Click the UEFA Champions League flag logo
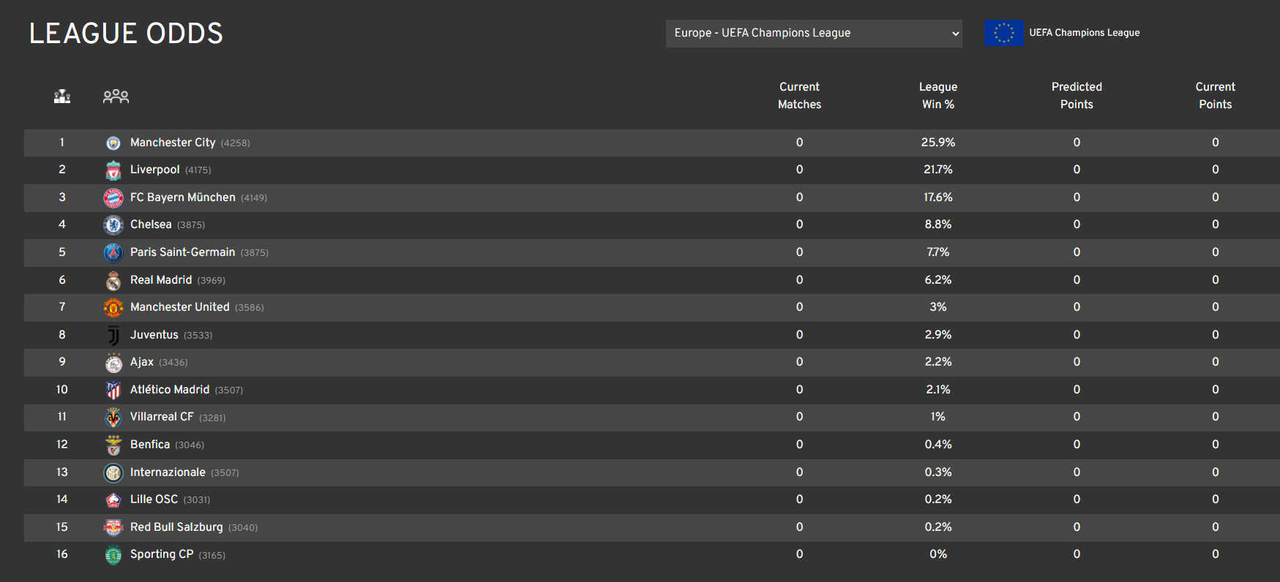The width and height of the screenshot is (1280, 582). click(1004, 33)
